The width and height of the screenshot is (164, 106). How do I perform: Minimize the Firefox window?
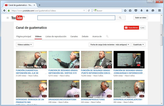point(149,2)
